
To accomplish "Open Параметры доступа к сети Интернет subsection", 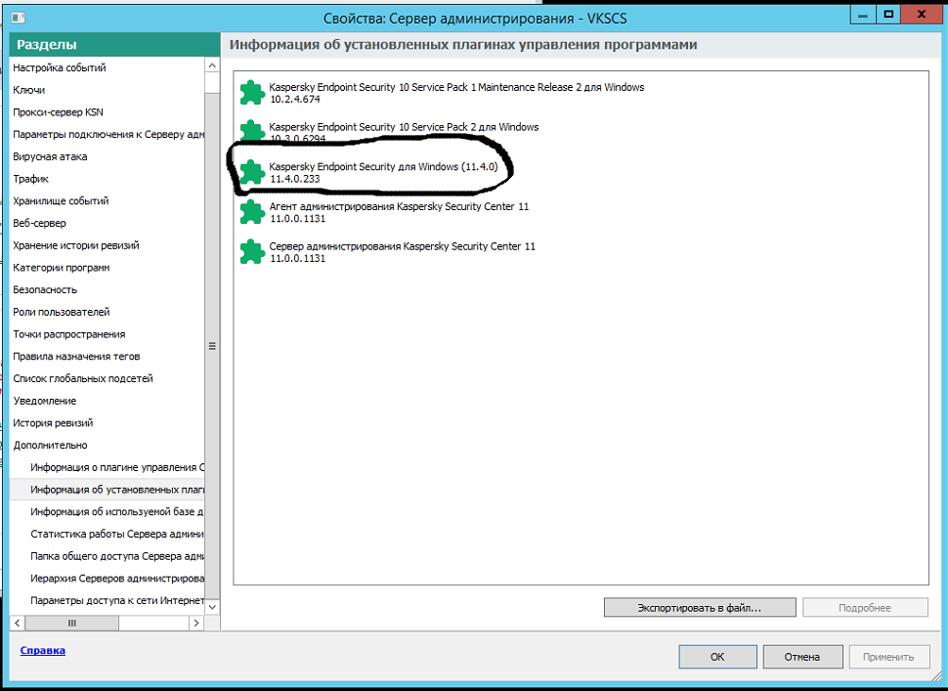I will coord(117,601).
